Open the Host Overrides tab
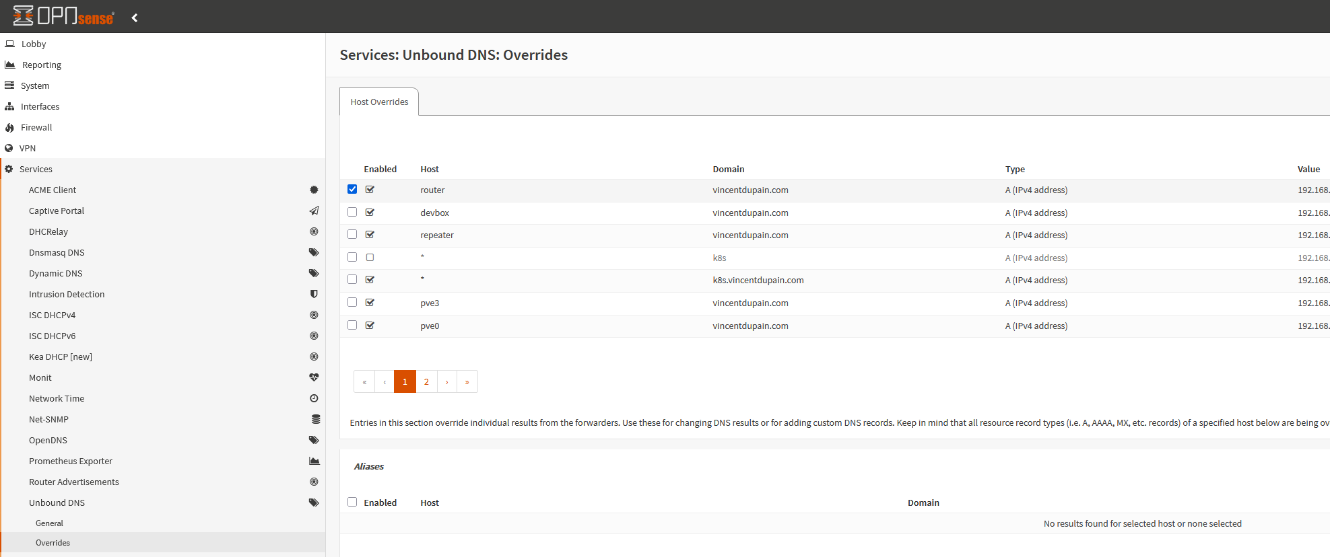Image resolution: width=1330 pixels, height=557 pixels. click(379, 102)
